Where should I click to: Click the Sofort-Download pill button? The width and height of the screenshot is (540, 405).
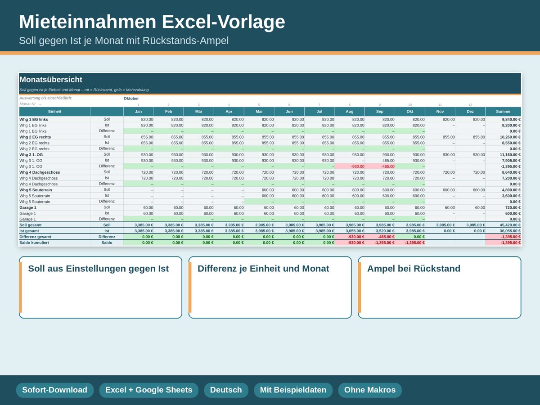[54, 390]
